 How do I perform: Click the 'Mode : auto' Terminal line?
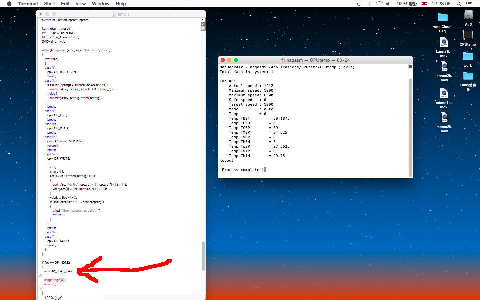(251, 109)
